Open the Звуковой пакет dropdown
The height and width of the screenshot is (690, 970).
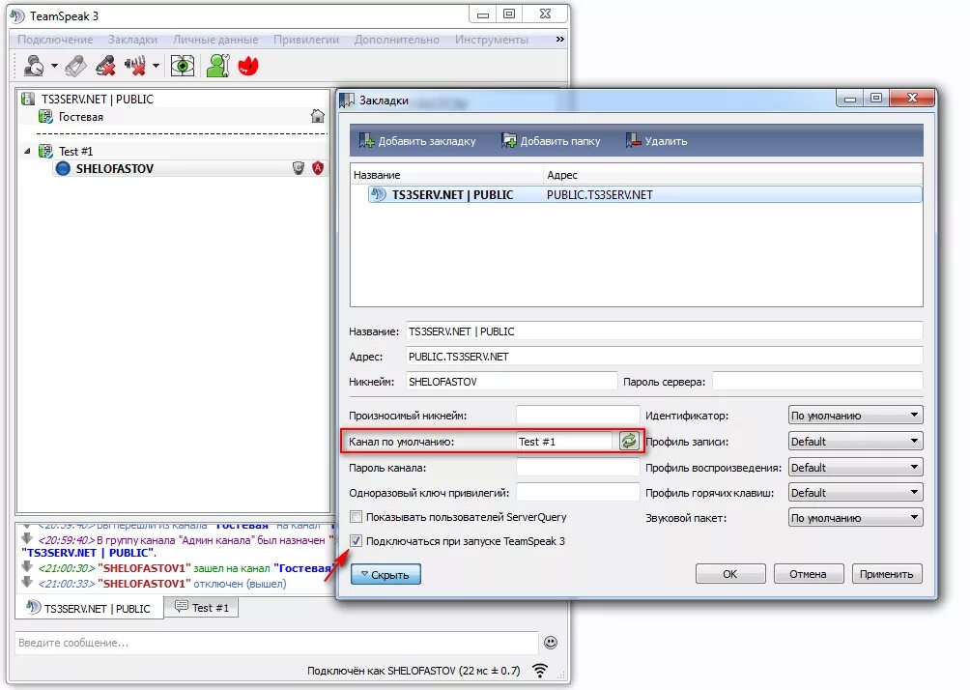click(856, 518)
